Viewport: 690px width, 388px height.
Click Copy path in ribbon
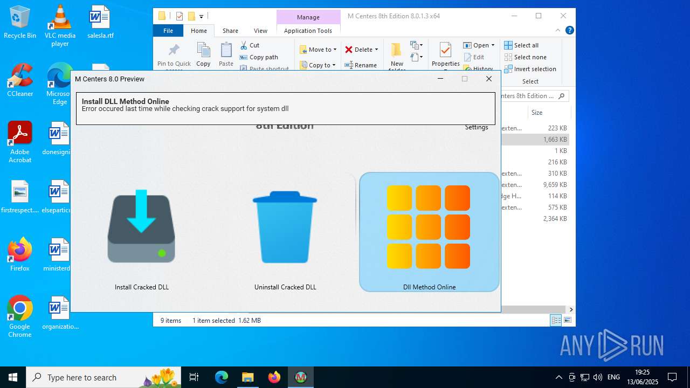(x=259, y=57)
